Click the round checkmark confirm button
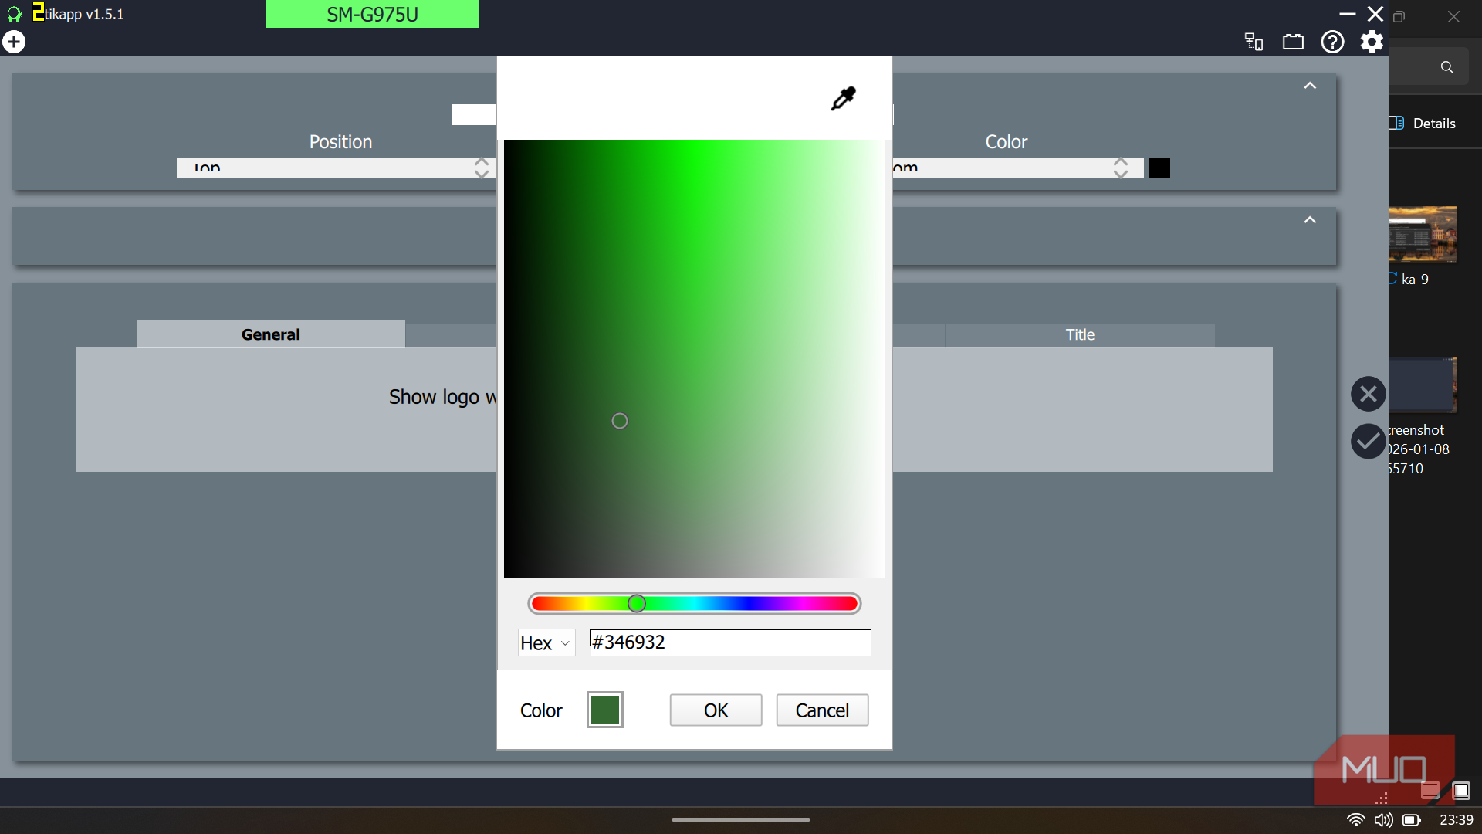Image resolution: width=1482 pixels, height=834 pixels. pyautogui.click(x=1368, y=441)
